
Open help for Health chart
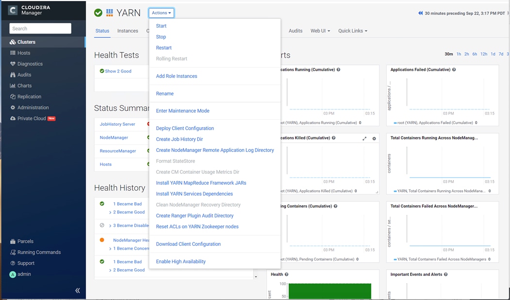pos(287,274)
